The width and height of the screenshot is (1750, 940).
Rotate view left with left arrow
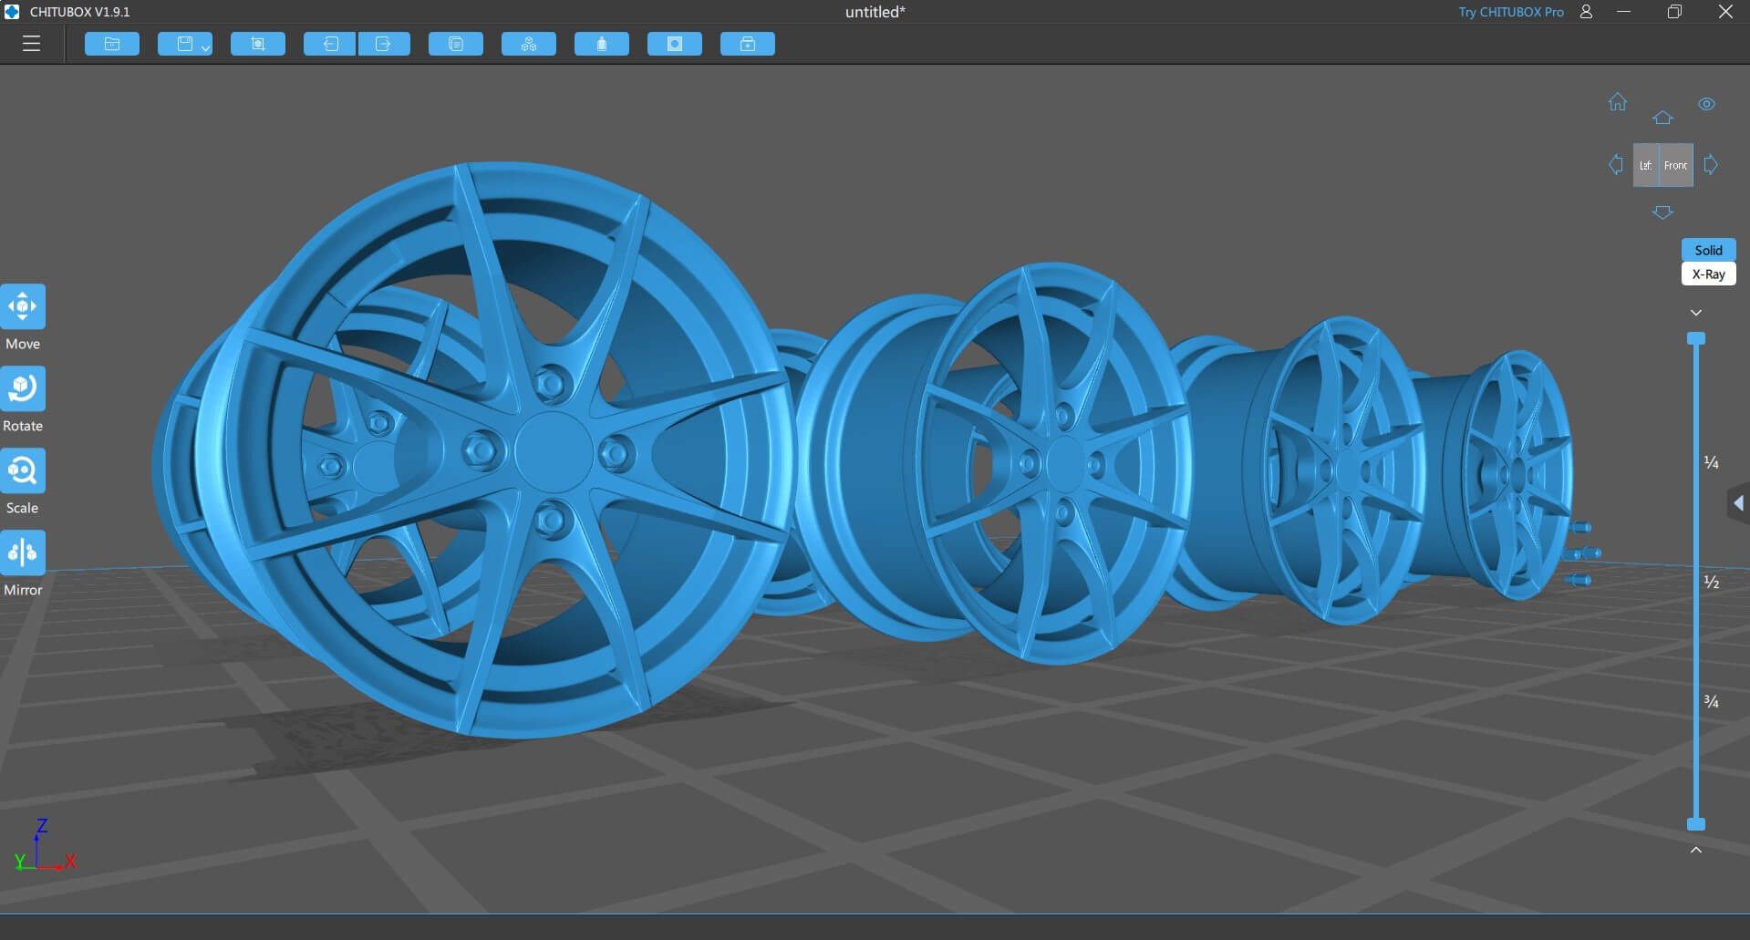coord(1616,165)
